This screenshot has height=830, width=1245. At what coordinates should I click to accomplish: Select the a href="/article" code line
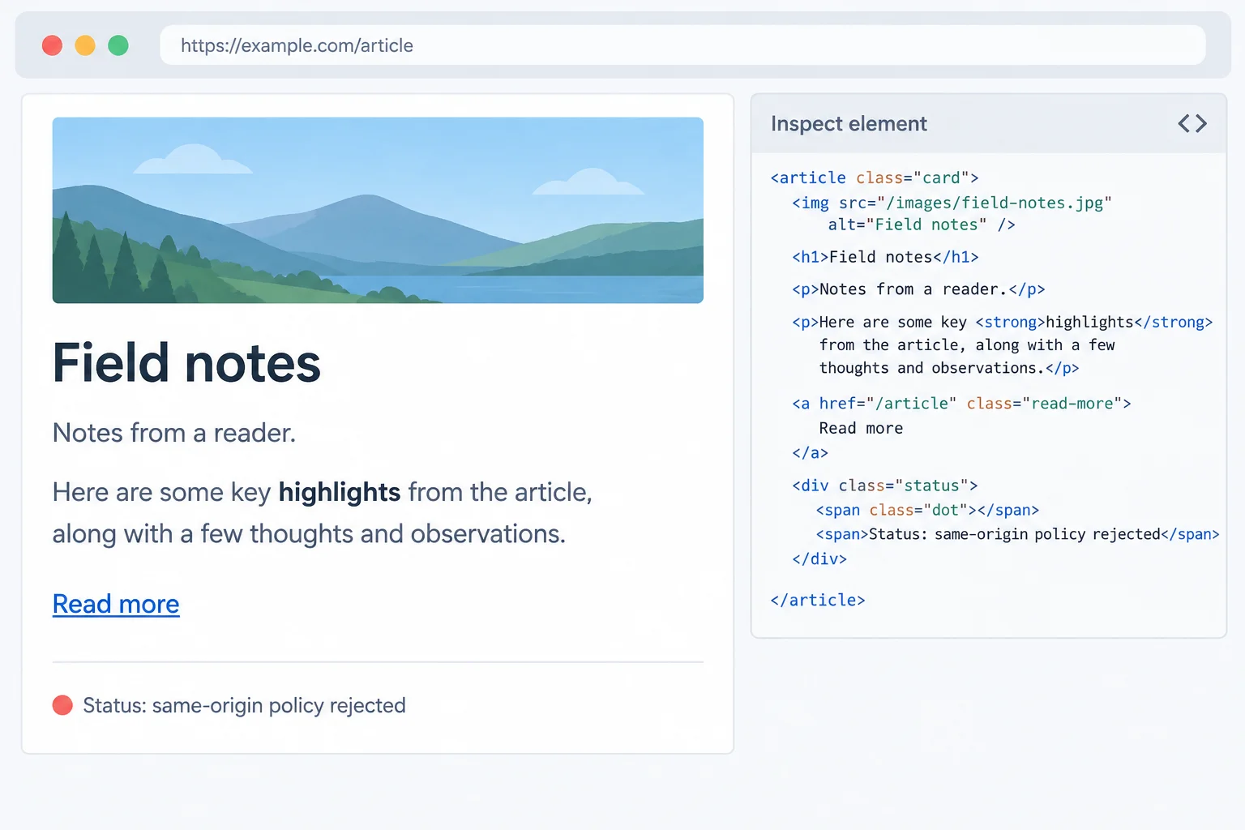961,404
